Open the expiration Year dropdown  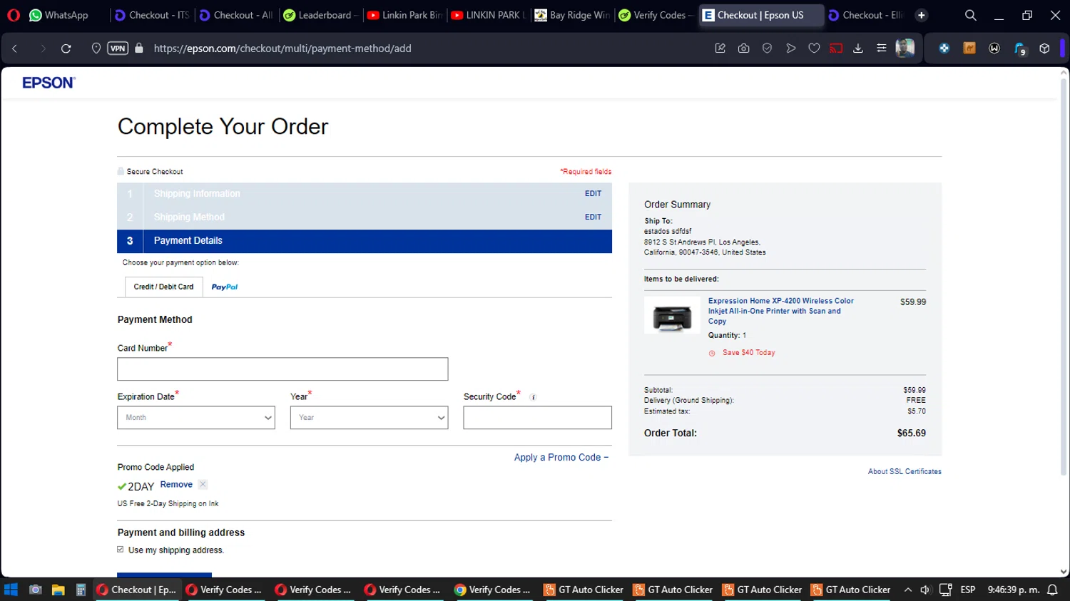click(369, 418)
